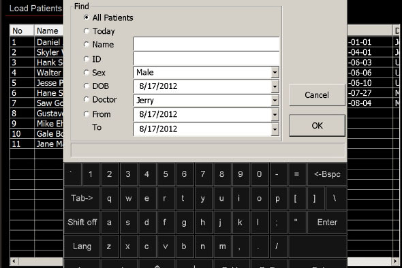Choose the Sex filter radio button
This screenshot has width=402, height=268.
86,73
